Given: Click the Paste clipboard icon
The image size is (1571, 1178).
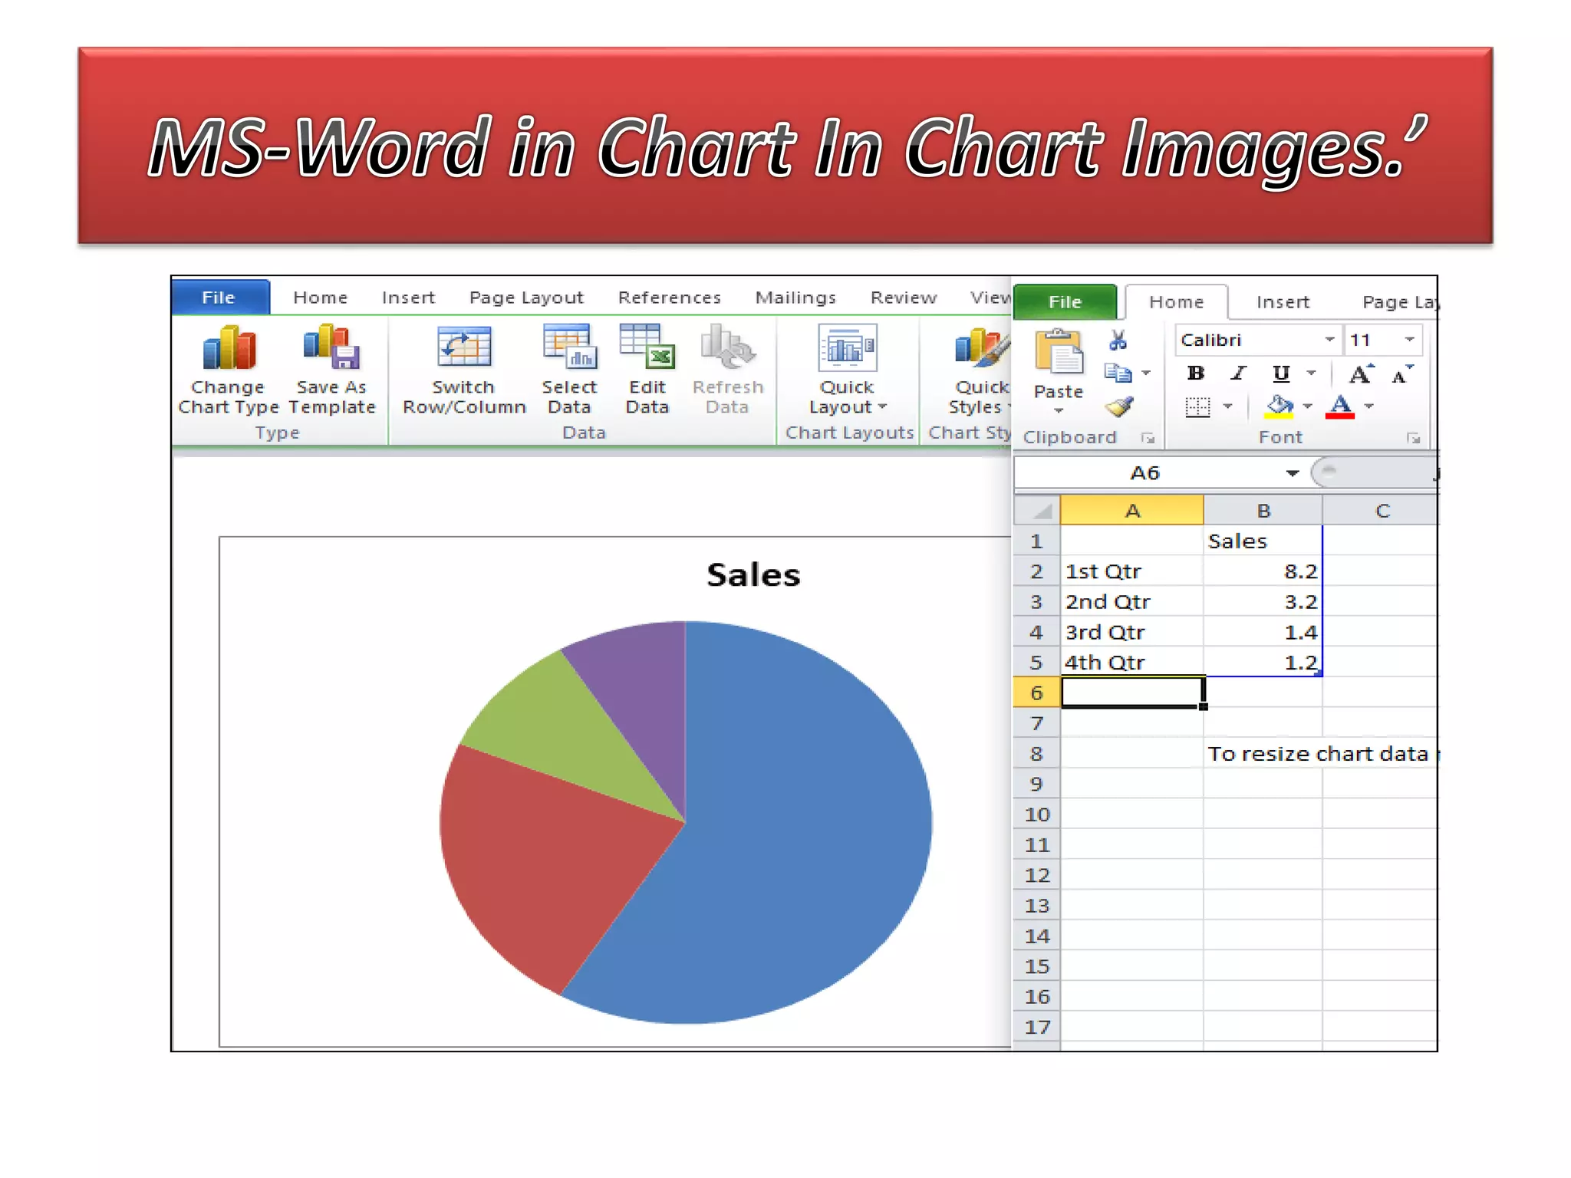Looking at the screenshot, I should [1059, 353].
